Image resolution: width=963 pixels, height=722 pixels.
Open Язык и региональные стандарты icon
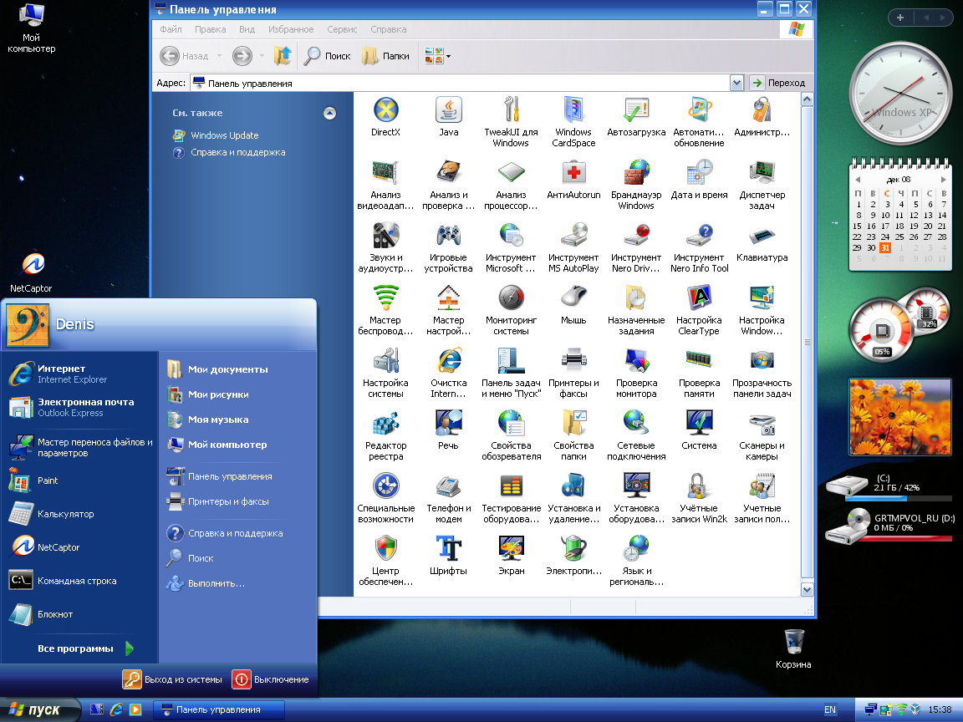[x=636, y=560]
